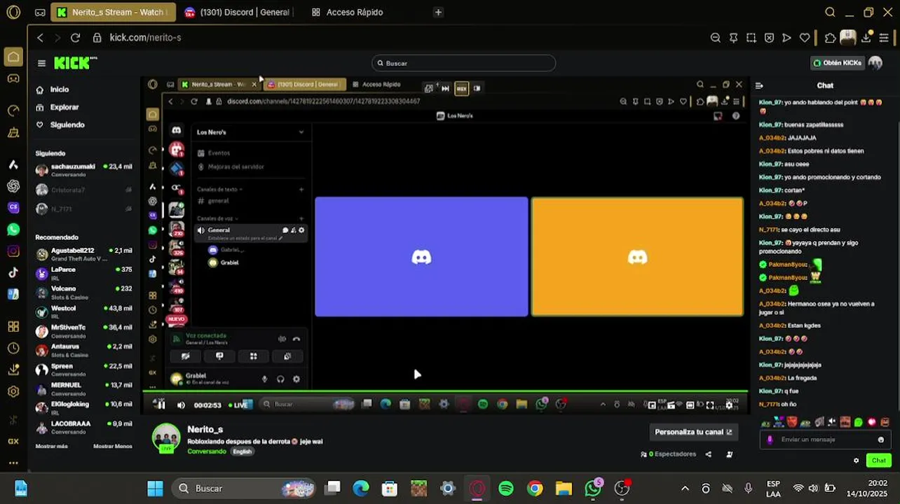This screenshot has height=504, width=900.
Task: Open Instagram in the Opera sidebar
Action: pos(13,251)
